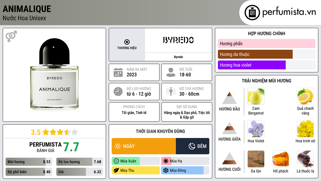Click the sillage projection icon
Viewport: 321px width, 181px height.
click(171, 91)
